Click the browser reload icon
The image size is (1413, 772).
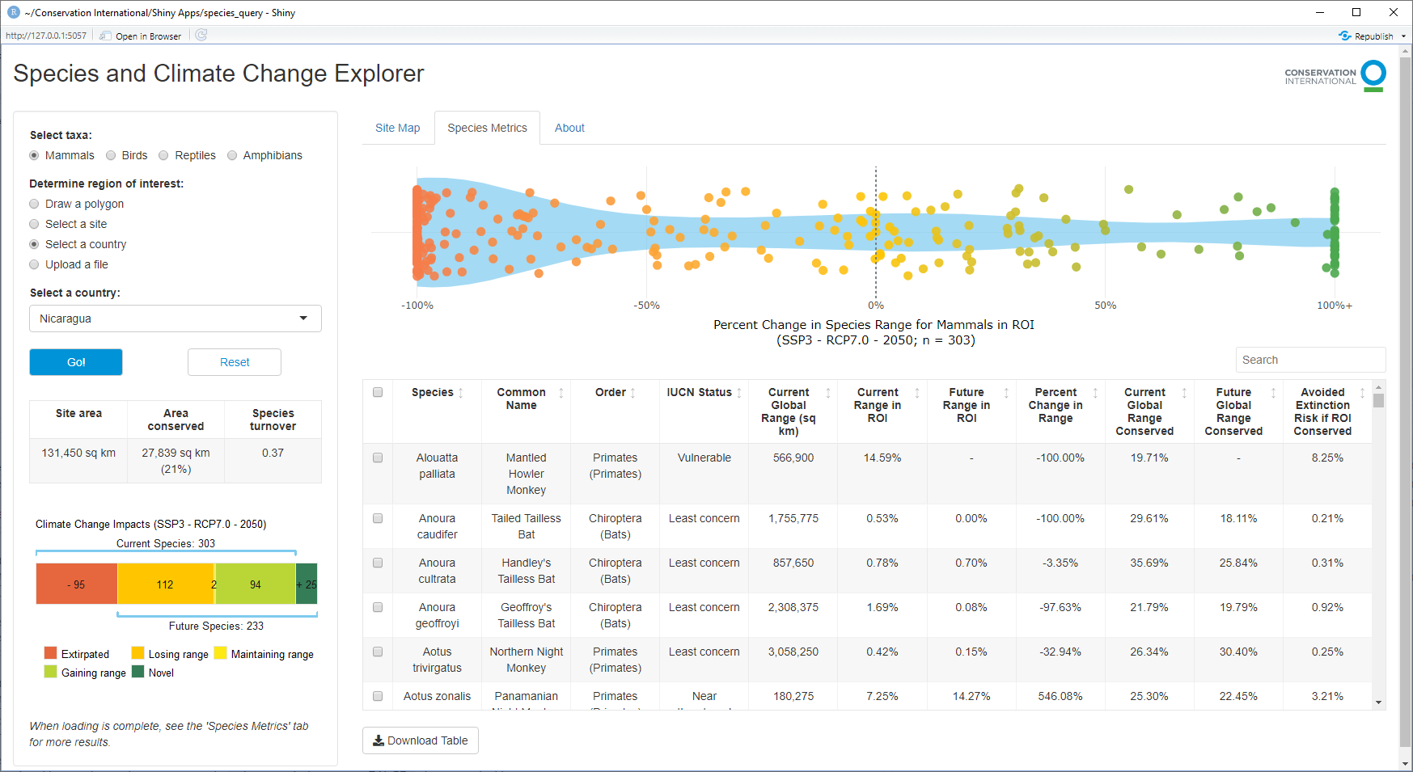201,36
